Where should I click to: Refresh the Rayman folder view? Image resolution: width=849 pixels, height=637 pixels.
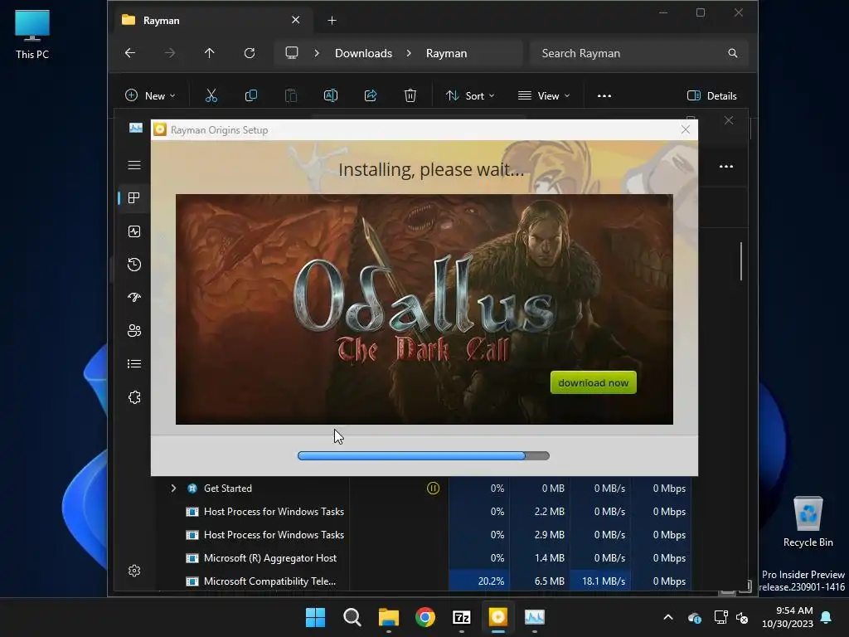(250, 53)
